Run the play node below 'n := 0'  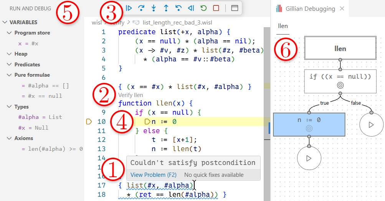point(309,158)
